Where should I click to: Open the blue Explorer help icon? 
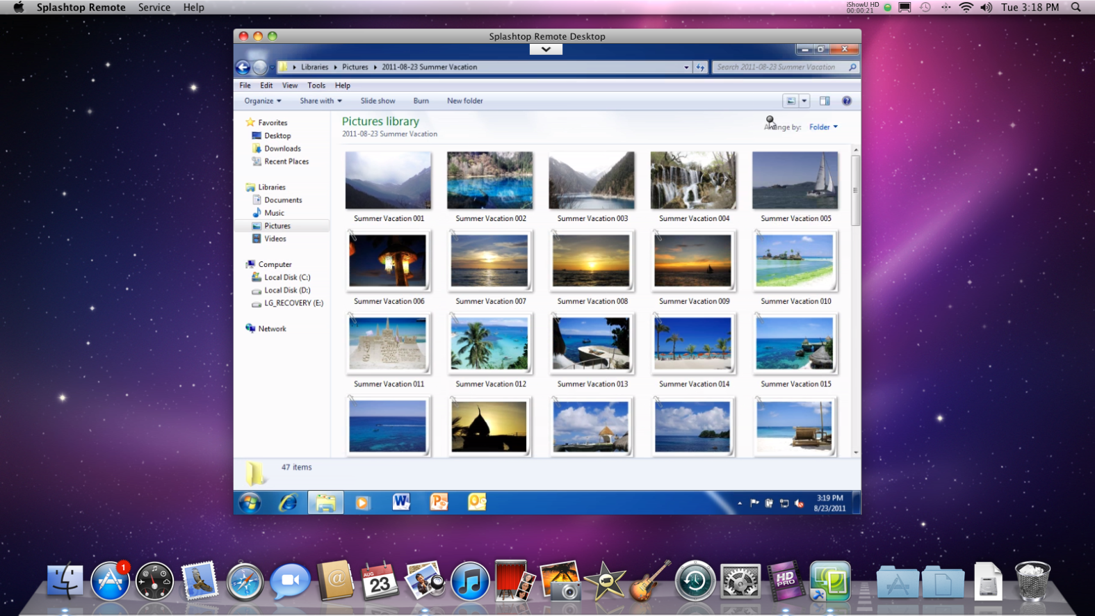847,101
